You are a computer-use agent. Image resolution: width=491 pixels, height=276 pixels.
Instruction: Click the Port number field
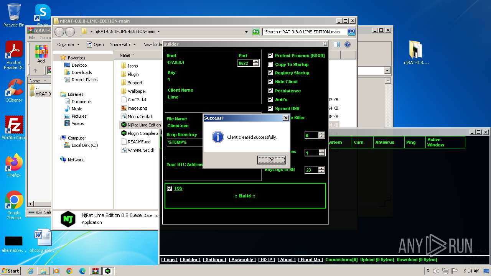click(x=245, y=63)
